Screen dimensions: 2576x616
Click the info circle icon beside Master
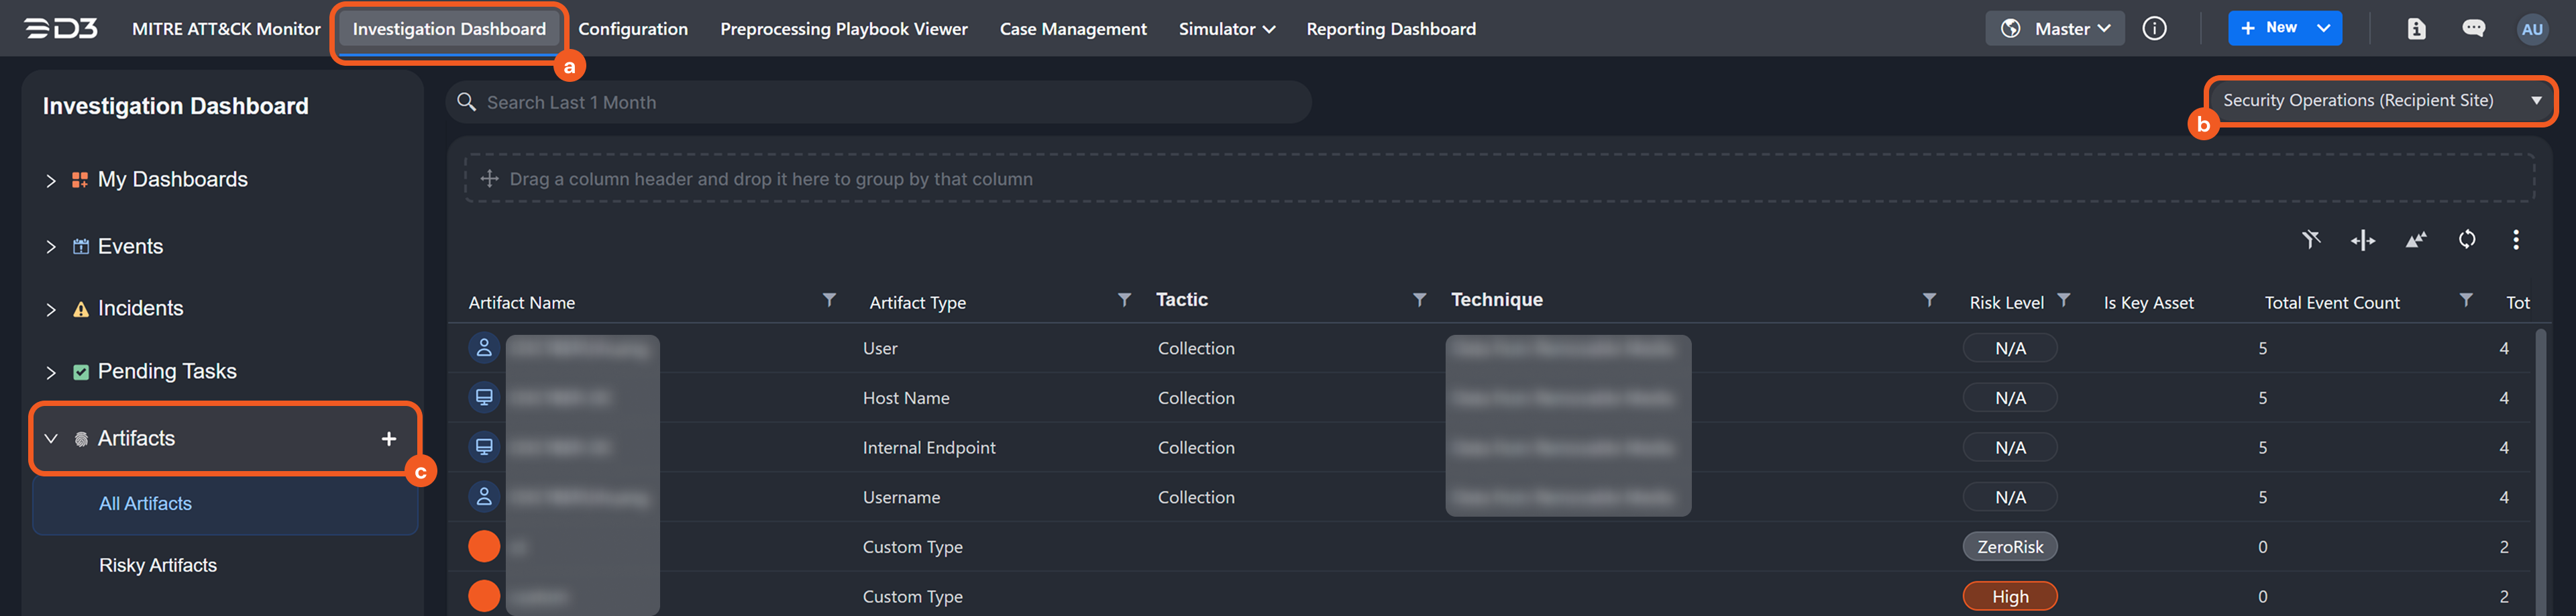(2154, 29)
